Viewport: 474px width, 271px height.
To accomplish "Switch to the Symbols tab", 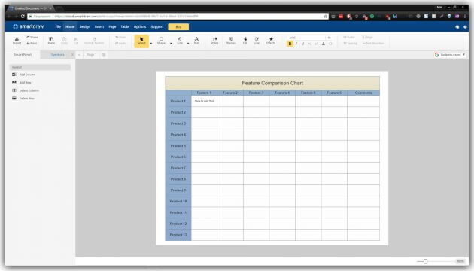I will pos(58,55).
